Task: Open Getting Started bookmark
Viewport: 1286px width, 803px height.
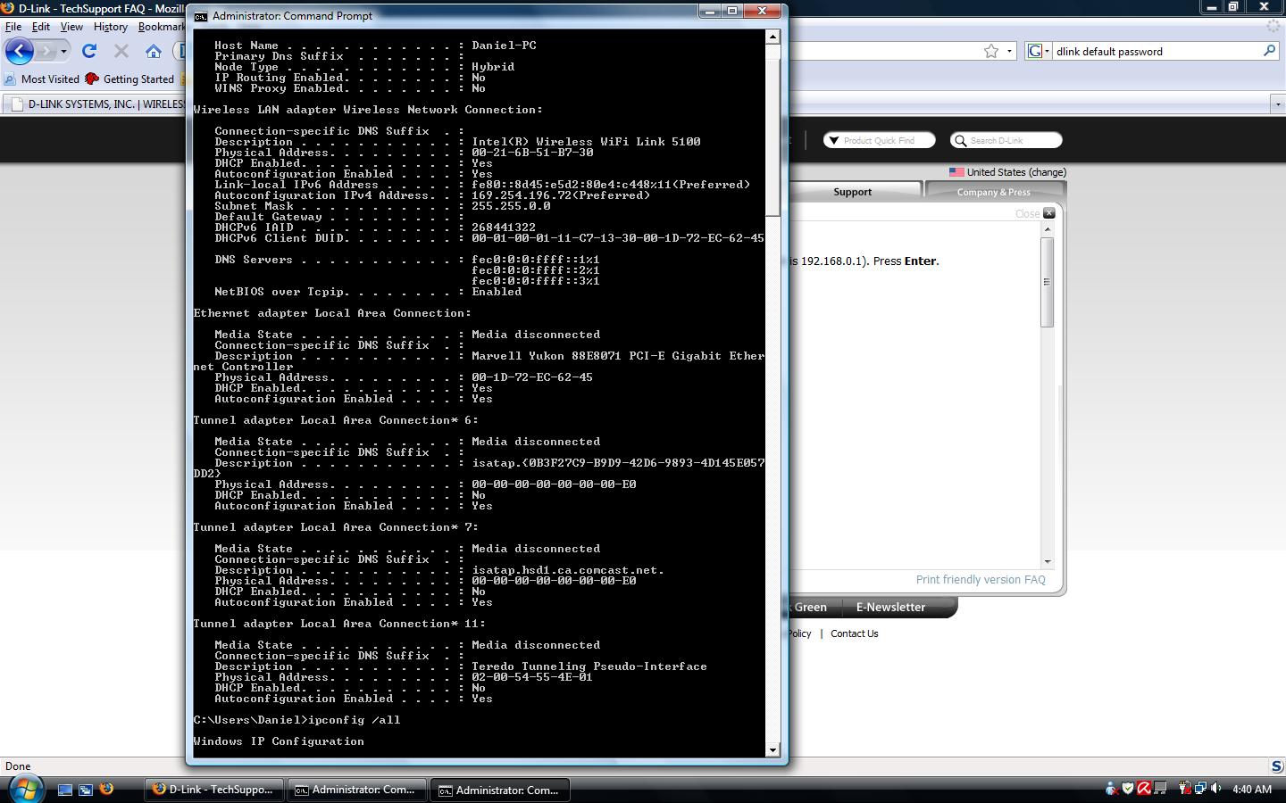Action: (x=129, y=79)
